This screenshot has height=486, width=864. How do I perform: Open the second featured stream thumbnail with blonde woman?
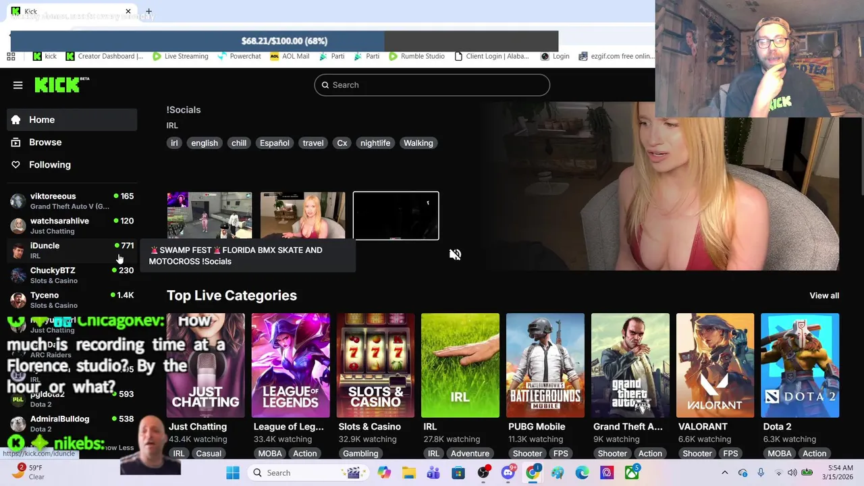(302, 215)
